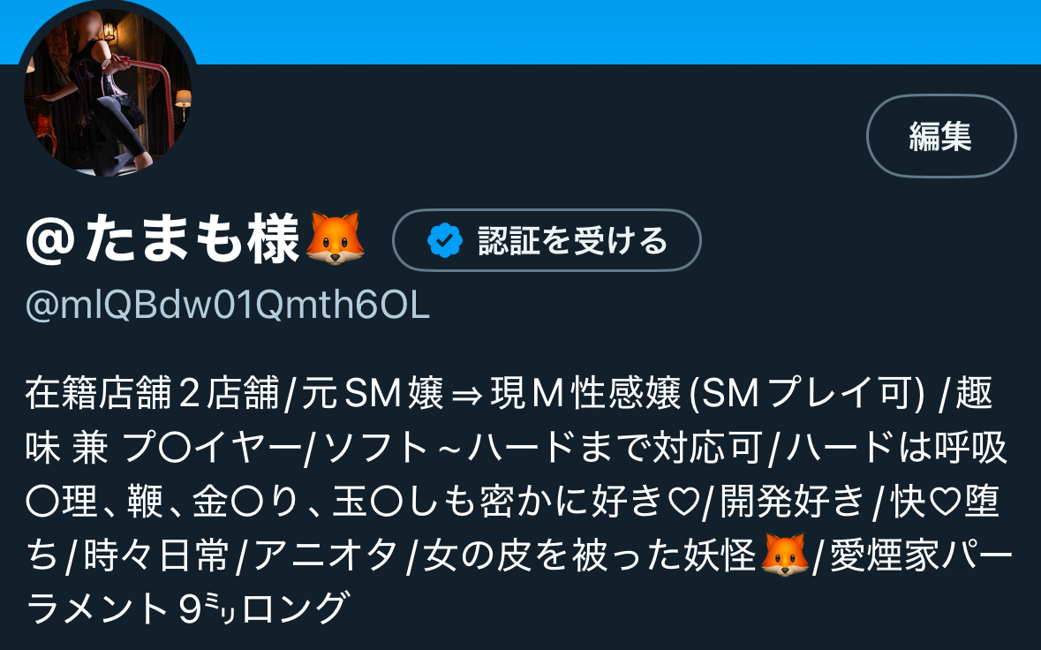Click the heart symbol after 密かに好き
1041x650 pixels.
(x=683, y=502)
